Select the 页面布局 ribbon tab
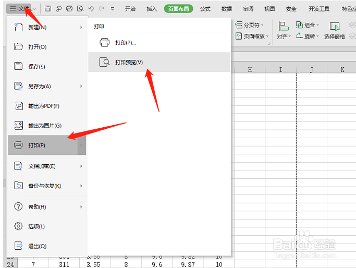Screen dimensions: 356x268 [178, 9]
